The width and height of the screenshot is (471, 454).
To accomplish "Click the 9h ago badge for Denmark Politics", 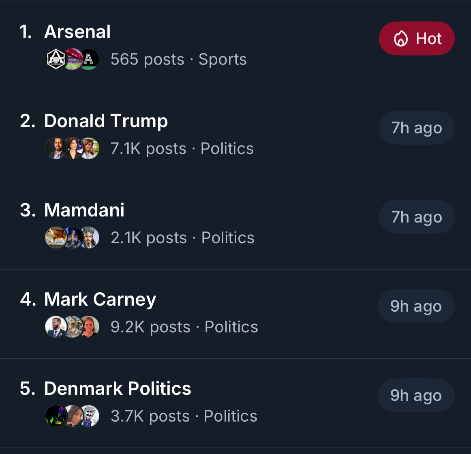I will 416,395.
